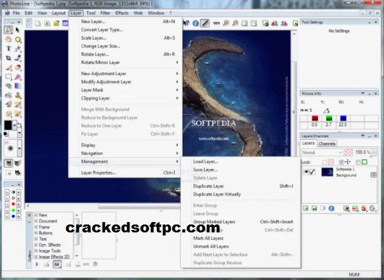Switch to the Channels tab
The image size is (384, 280).
[327, 144]
